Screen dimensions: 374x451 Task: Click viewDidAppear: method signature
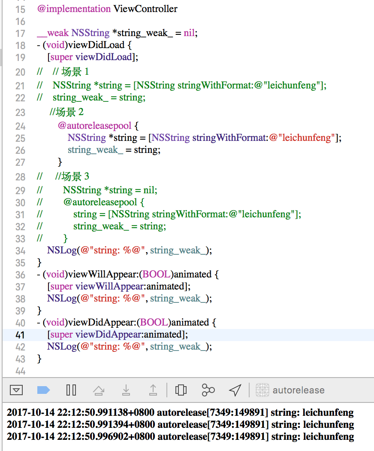pos(127,323)
